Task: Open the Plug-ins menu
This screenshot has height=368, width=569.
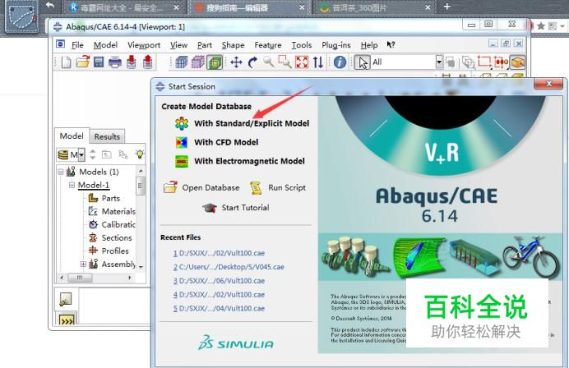Action: point(336,45)
